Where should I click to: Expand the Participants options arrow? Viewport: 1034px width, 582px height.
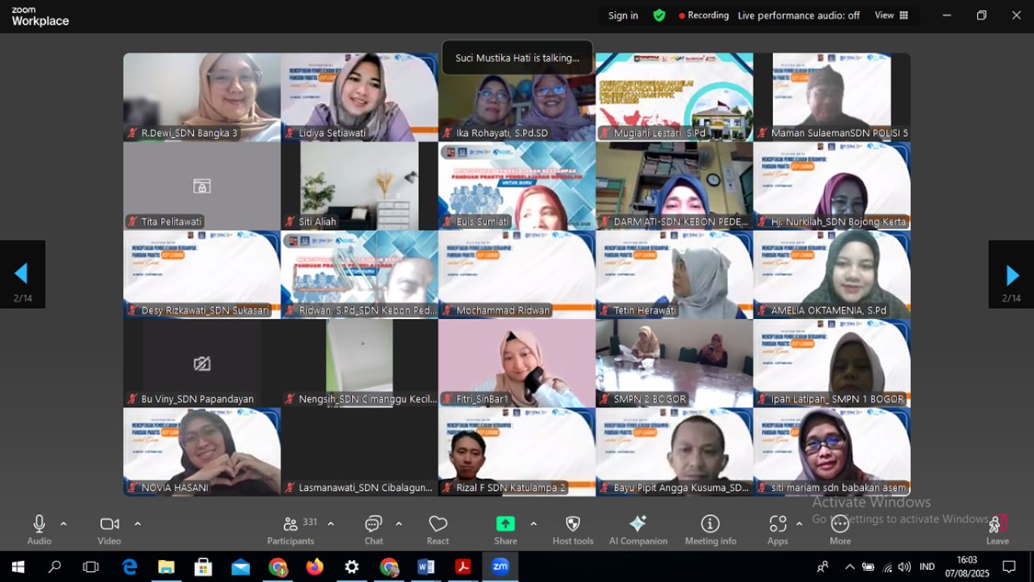(x=331, y=524)
